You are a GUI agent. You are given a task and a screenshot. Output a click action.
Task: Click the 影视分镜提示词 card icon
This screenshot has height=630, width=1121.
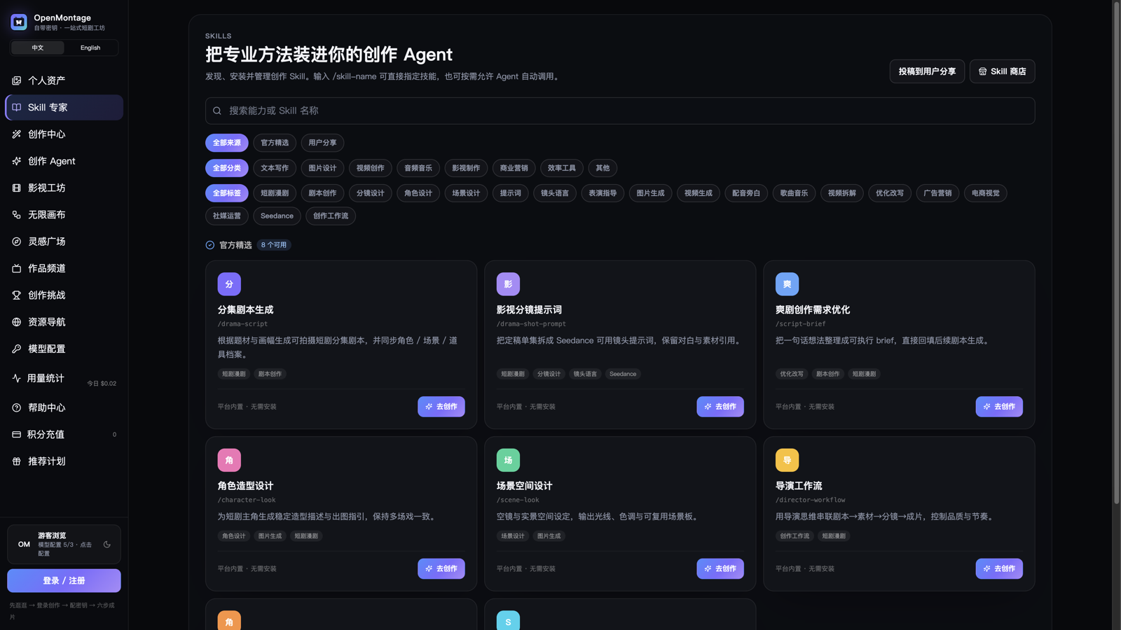point(508,284)
